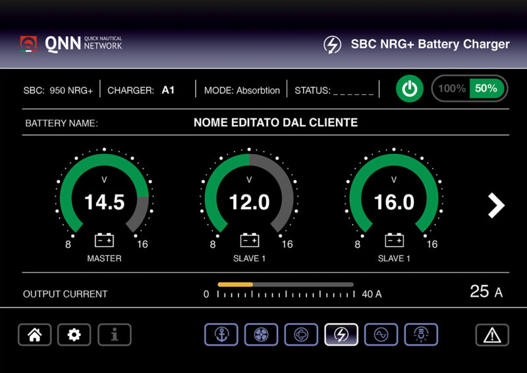Click the battery name NOME EDITATO DAL CLIENTE
527x373 pixels.
[x=275, y=122]
